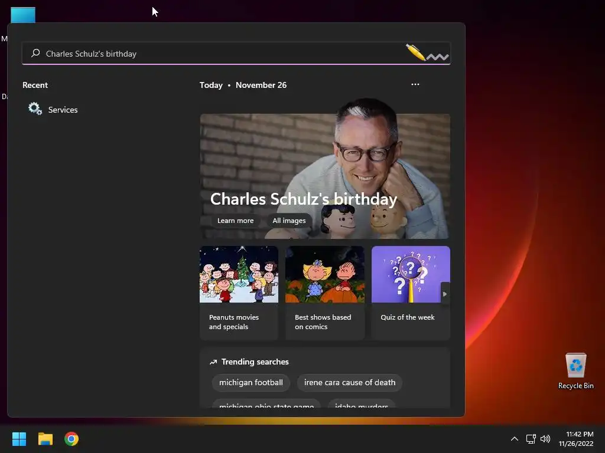
Task: Click the pencil doodle icon in search box
Action: [x=427, y=52]
